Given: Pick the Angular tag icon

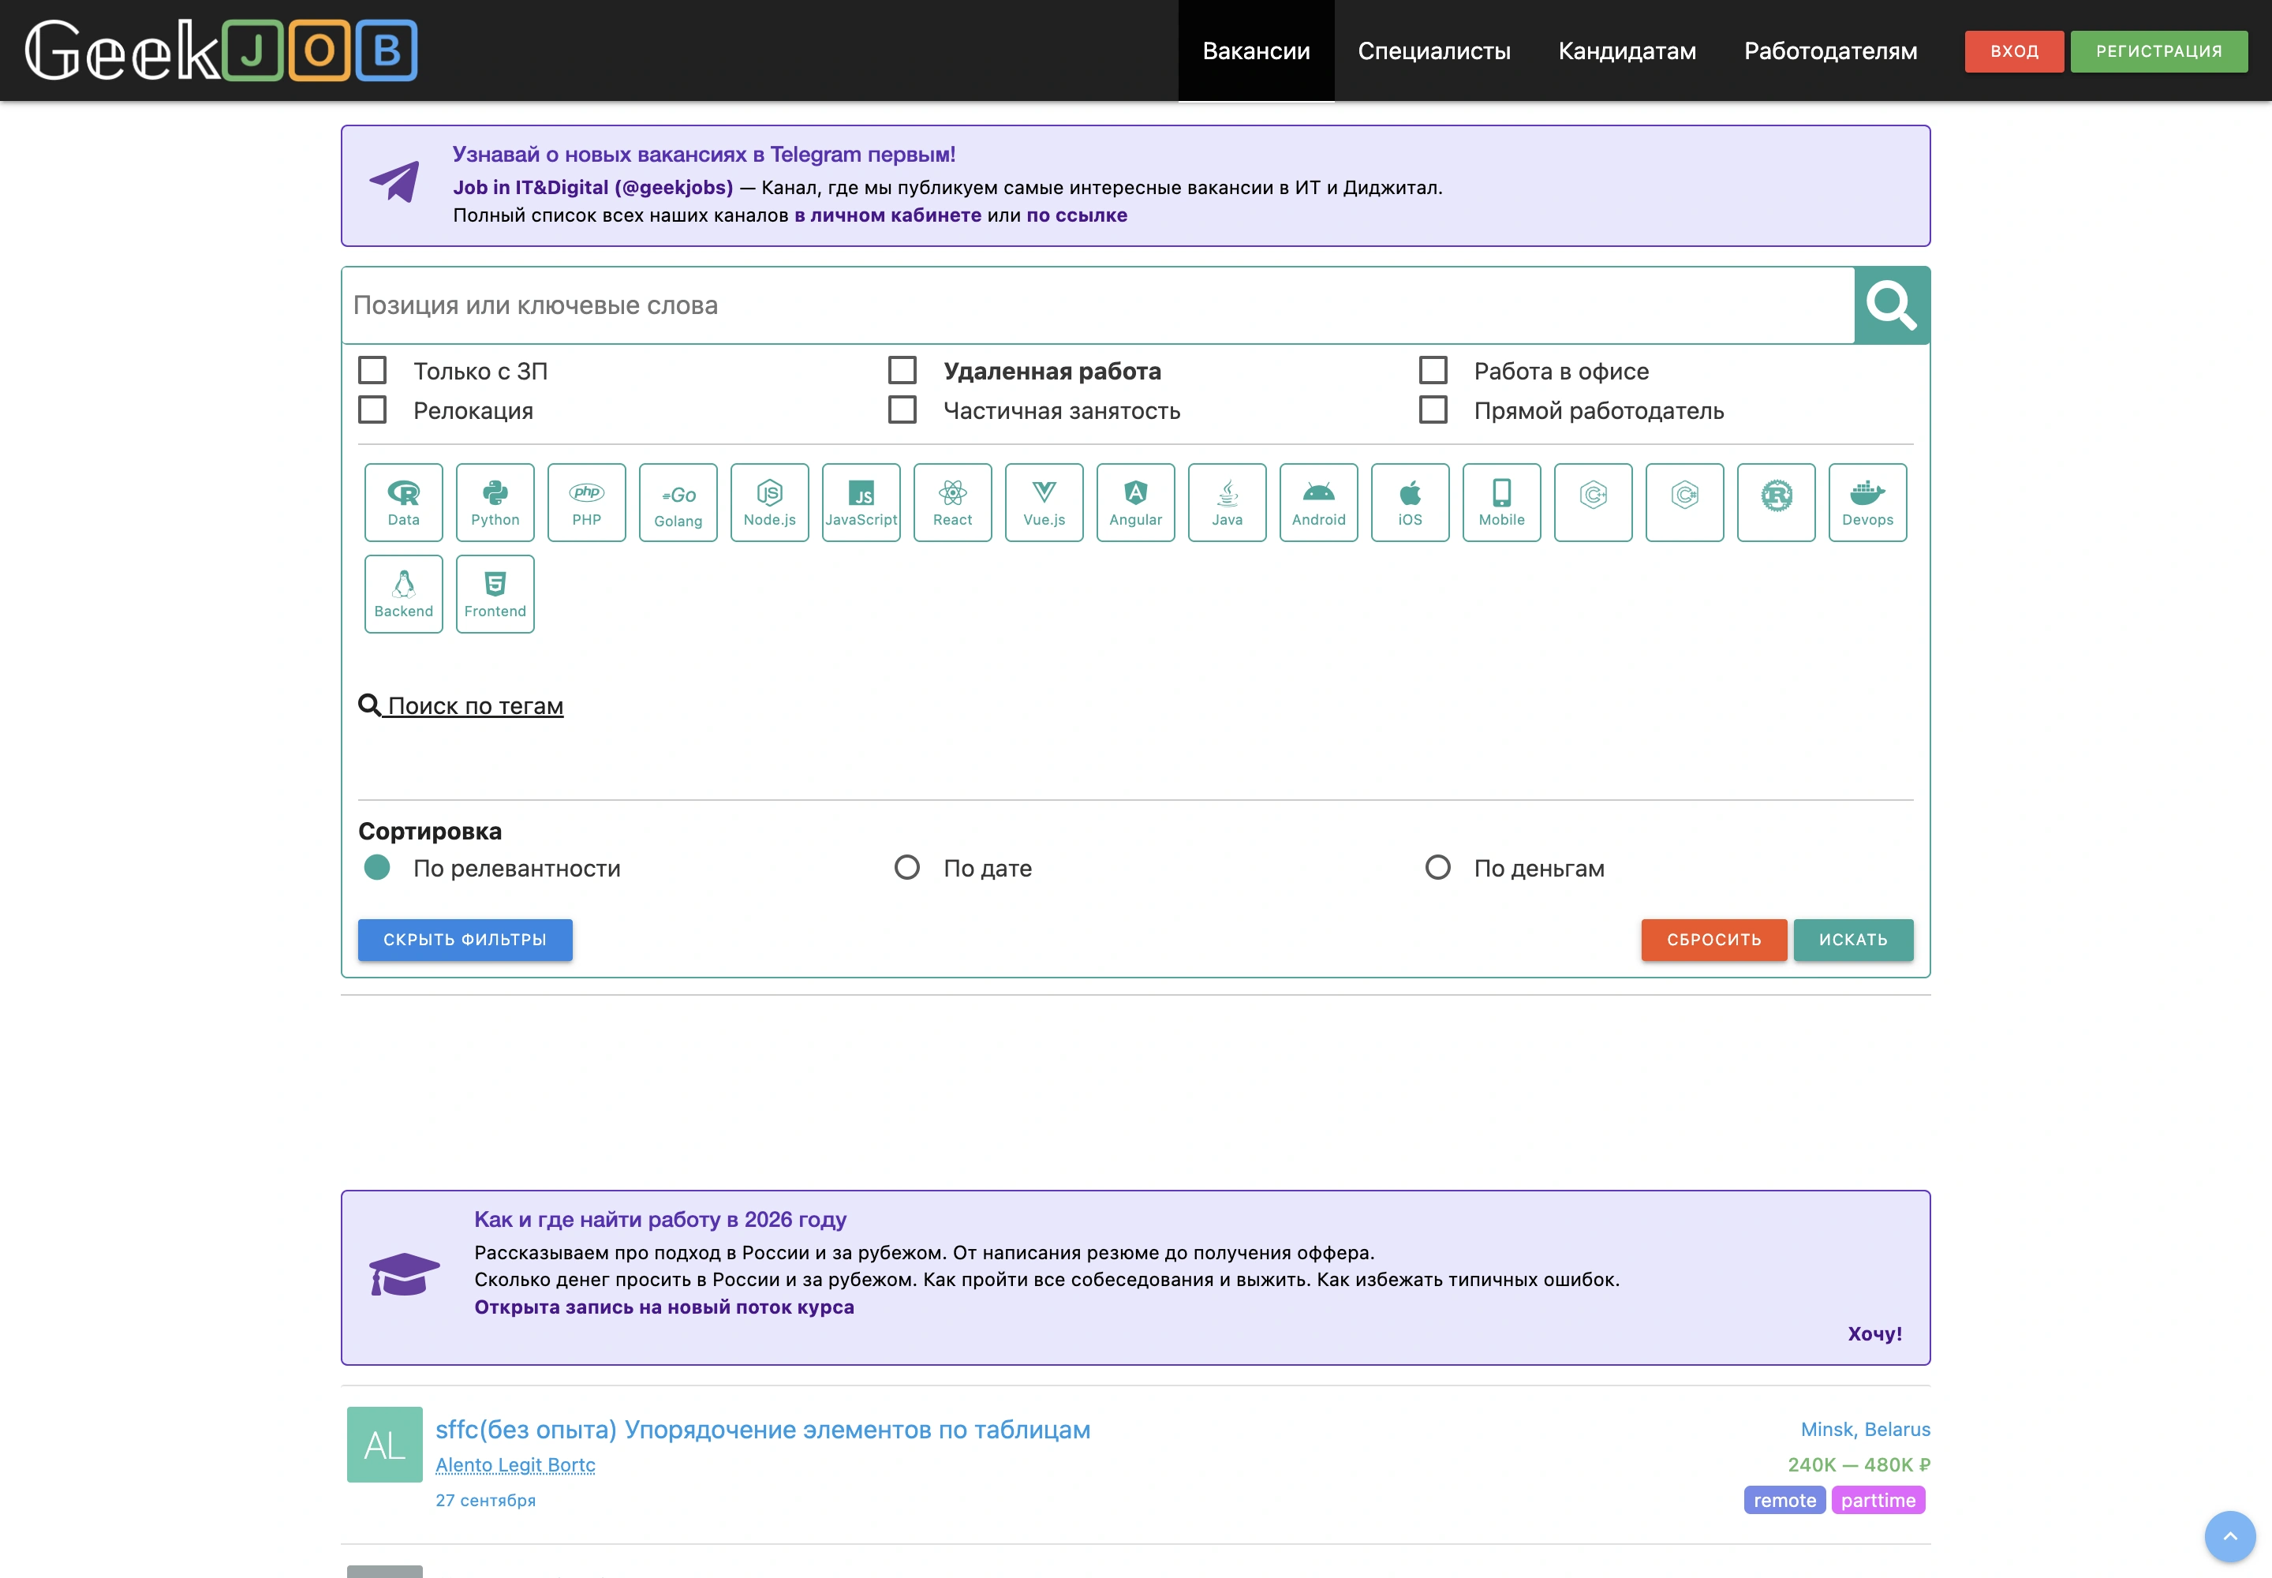Looking at the screenshot, I should [x=1136, y=503].
